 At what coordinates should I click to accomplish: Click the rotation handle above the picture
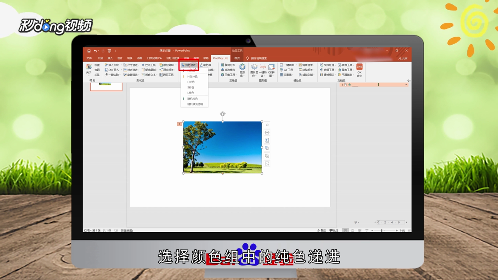pos(223,114)
